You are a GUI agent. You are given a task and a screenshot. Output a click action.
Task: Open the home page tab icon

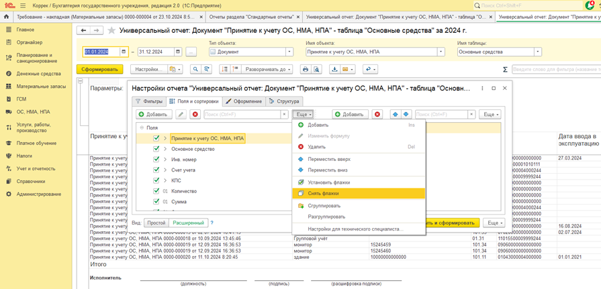pos(6,17)
